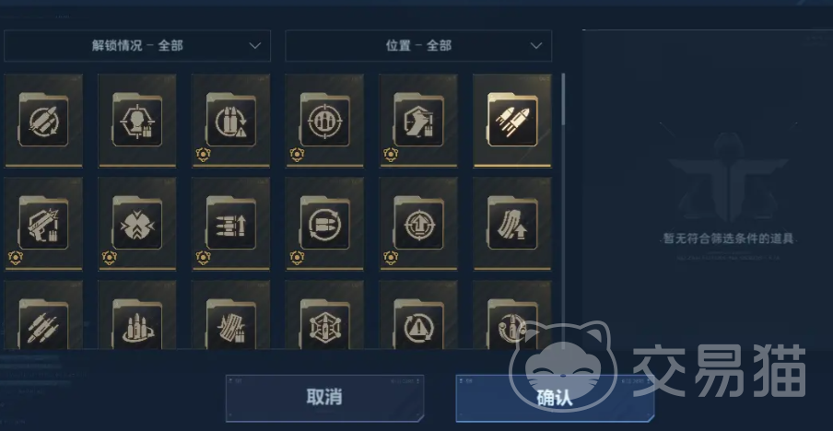Pick the bullets in crosshair card

324,121
